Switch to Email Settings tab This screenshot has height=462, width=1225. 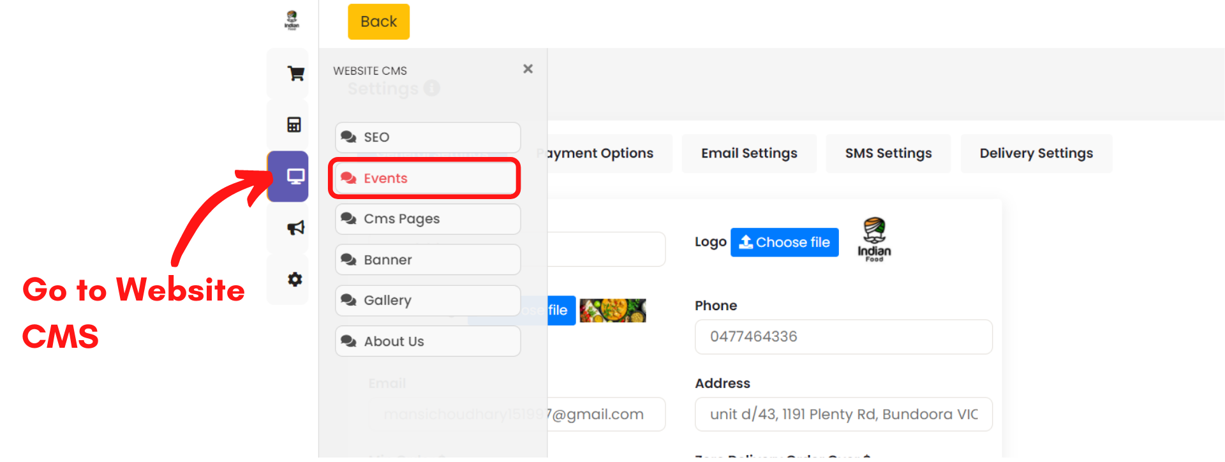coord(748,153)
